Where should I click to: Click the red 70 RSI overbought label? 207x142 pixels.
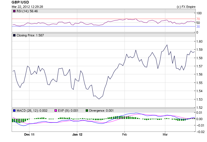click(198, 19)
